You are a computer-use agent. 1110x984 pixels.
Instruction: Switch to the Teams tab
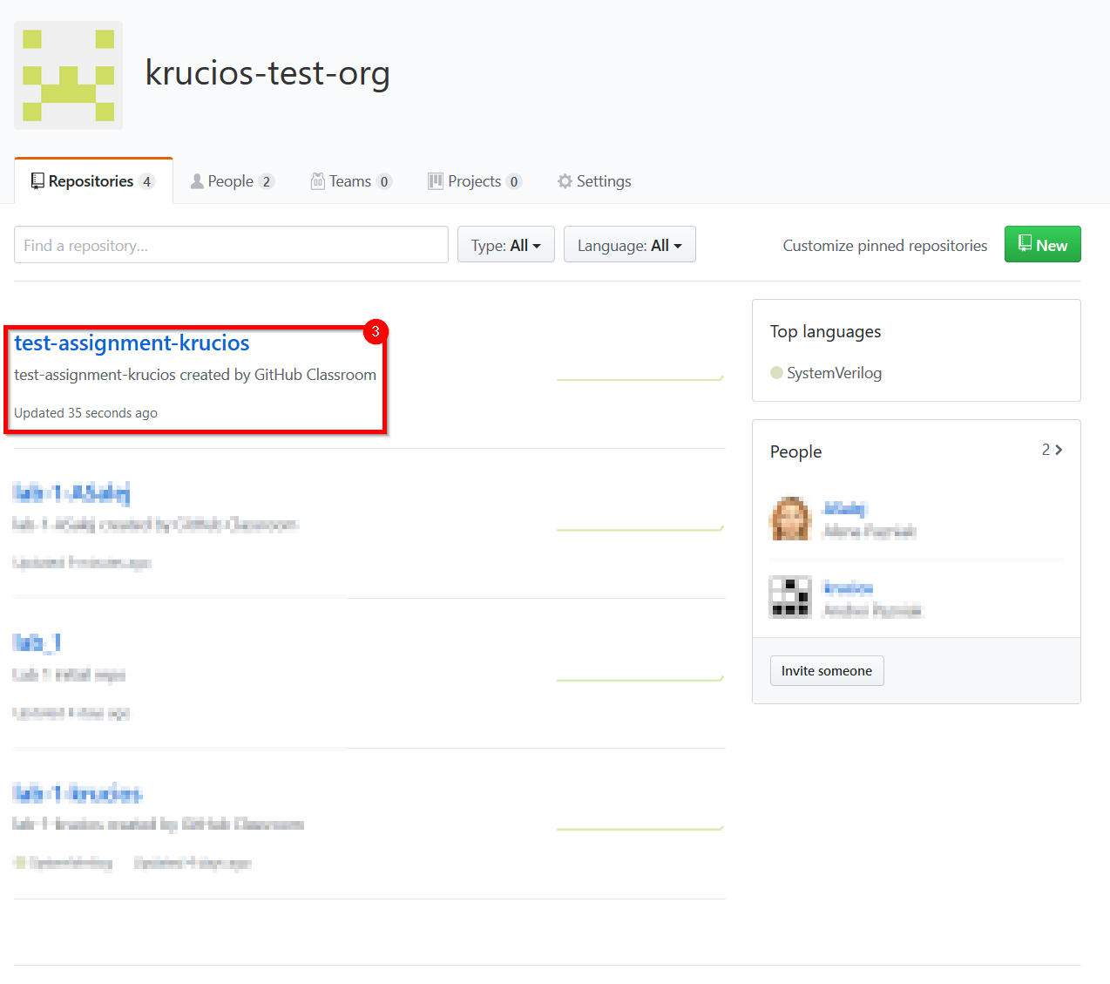click(x=351, y=181)
